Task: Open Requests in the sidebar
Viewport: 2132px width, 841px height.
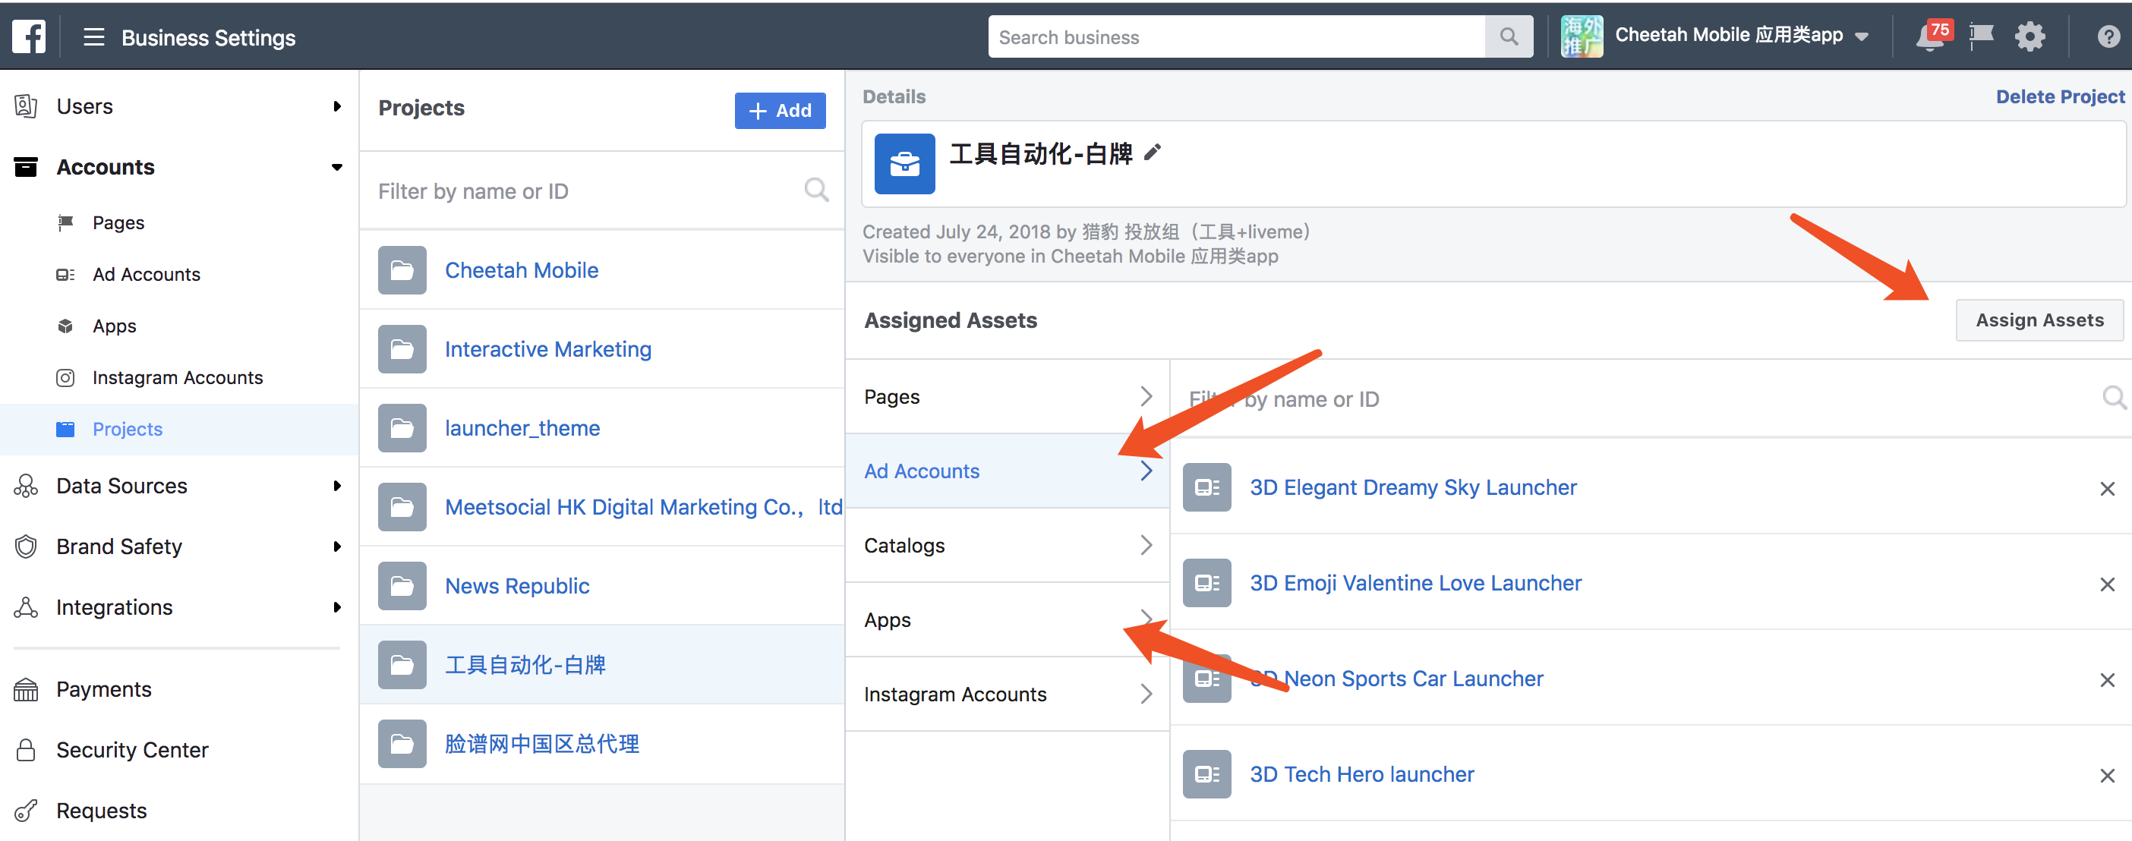Action: pos(101,810)
